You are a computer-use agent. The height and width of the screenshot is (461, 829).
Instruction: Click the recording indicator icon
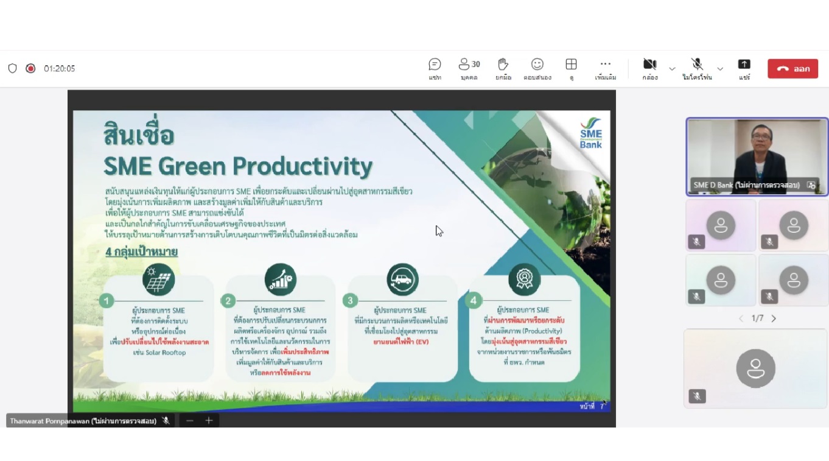point(30,68)
